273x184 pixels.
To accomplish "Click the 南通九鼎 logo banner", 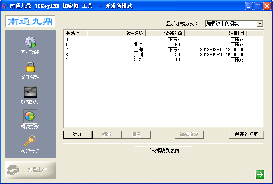I will click(30, 21).
